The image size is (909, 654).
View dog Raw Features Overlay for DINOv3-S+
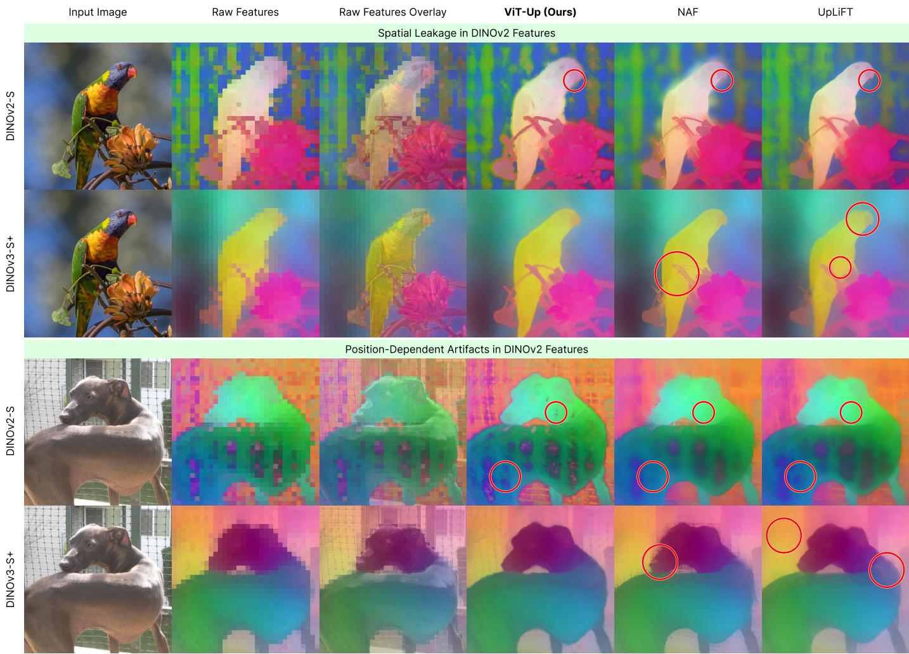point(393,580)
